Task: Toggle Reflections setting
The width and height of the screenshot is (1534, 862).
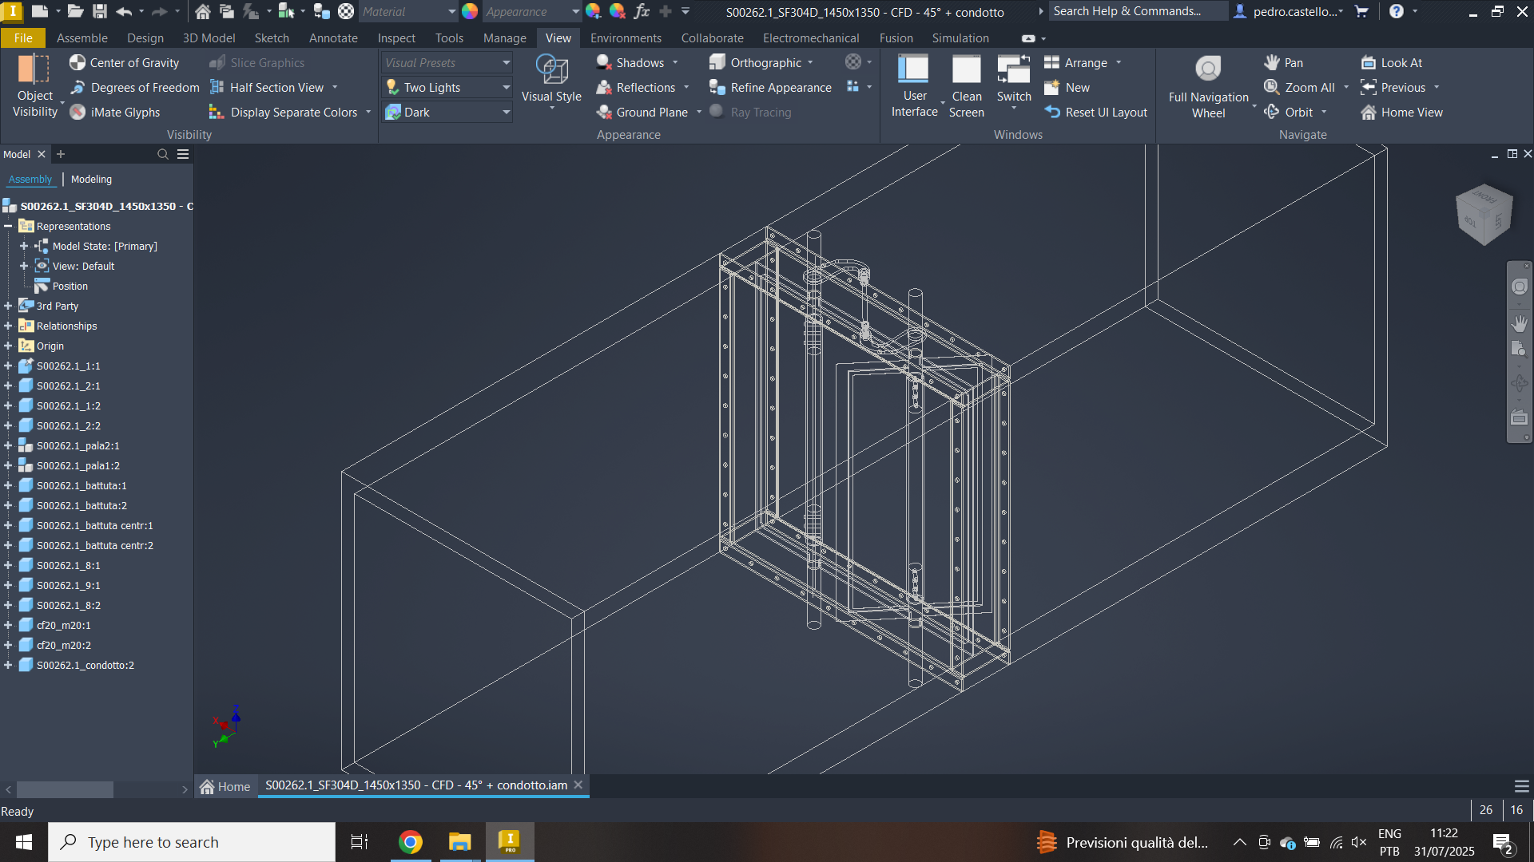Action: 636,87
